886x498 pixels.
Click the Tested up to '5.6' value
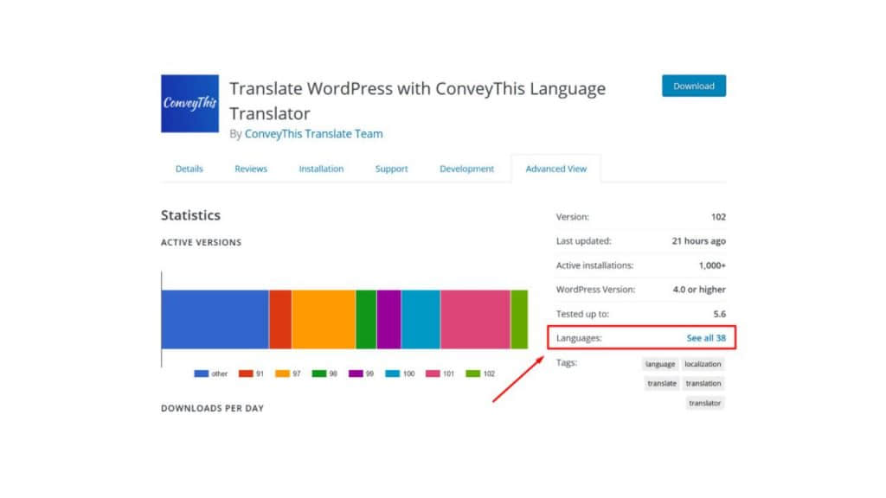(719, 314)
